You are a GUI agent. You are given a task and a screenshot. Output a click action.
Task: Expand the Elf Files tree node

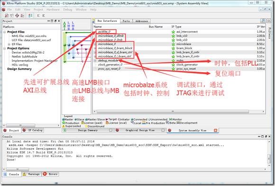click(9, 44)
